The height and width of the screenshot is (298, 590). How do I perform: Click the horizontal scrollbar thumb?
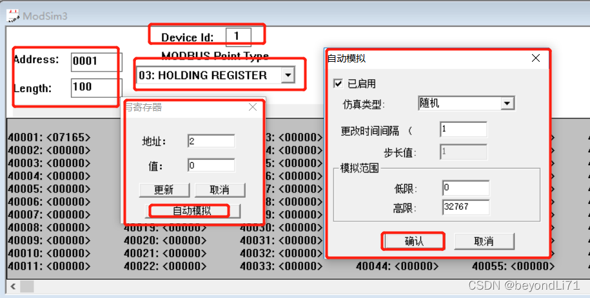[x=26, y=286]
